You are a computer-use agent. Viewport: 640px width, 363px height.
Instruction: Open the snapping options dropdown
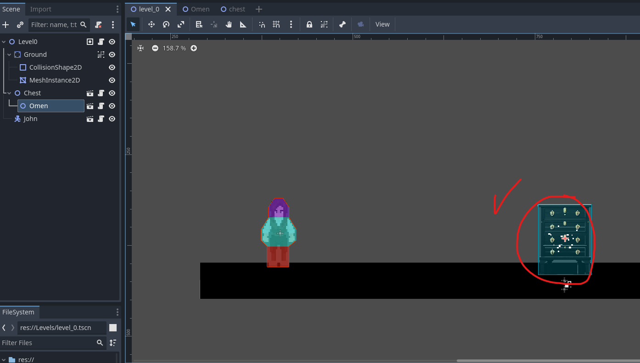coord(291,24)
